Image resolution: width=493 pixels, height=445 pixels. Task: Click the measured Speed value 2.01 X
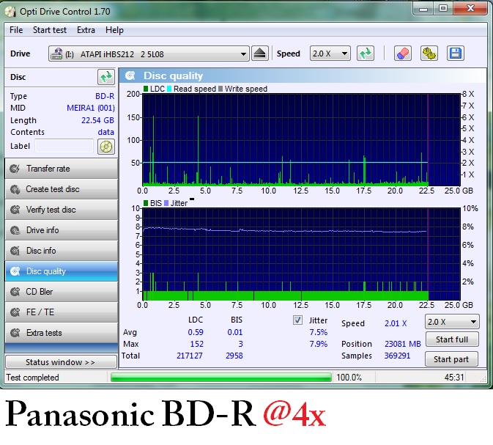coord(396,323)
